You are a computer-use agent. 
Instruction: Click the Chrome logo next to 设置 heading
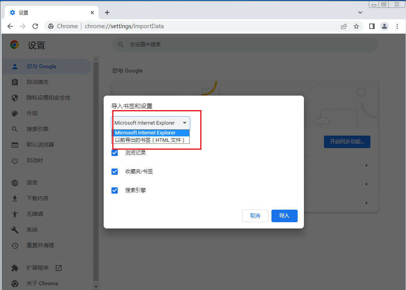click(x=14, y=45)
